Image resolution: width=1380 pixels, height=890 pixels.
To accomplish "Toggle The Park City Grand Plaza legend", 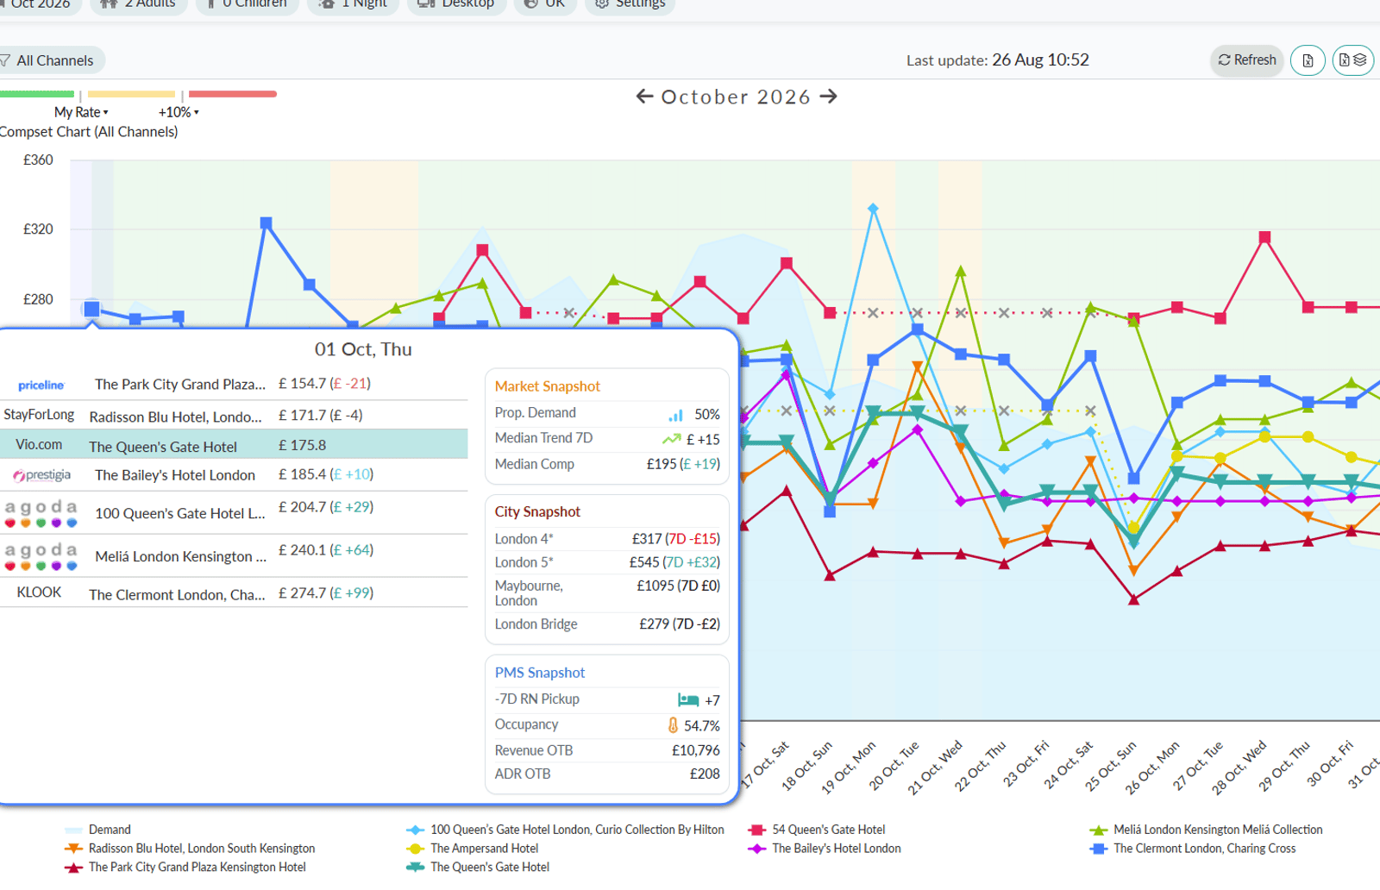I will 185,868.
